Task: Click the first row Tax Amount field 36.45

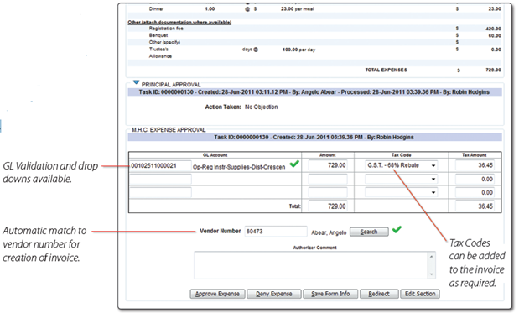Action: 475,165
